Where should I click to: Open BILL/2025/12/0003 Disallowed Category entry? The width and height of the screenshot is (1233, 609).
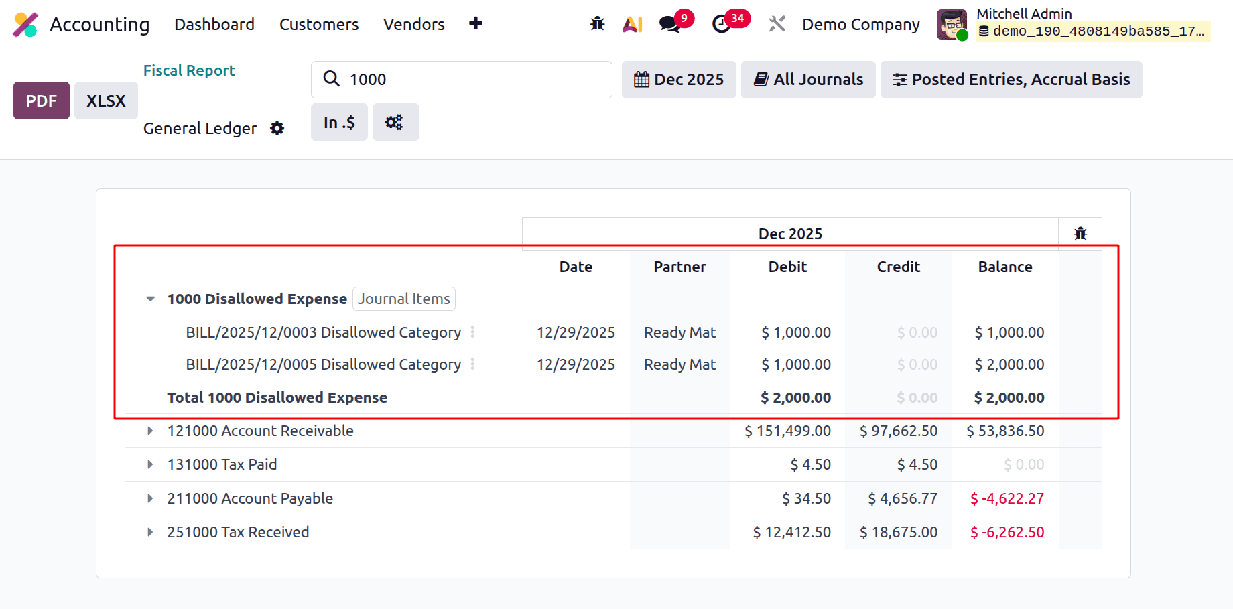point(324,332)
